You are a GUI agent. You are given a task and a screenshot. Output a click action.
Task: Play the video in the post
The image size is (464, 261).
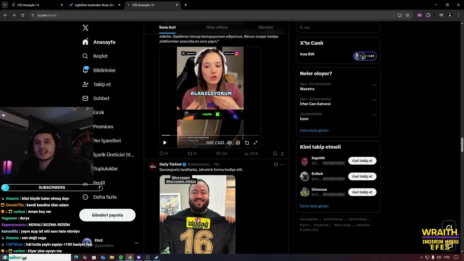pyautogui.click(x=165, y=142)
